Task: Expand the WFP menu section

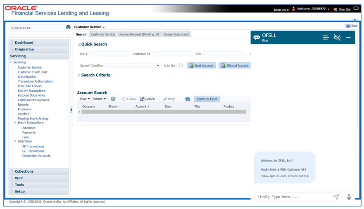Action: point(12,178)
